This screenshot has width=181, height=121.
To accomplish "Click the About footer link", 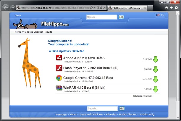I will [x=73, y=114].
